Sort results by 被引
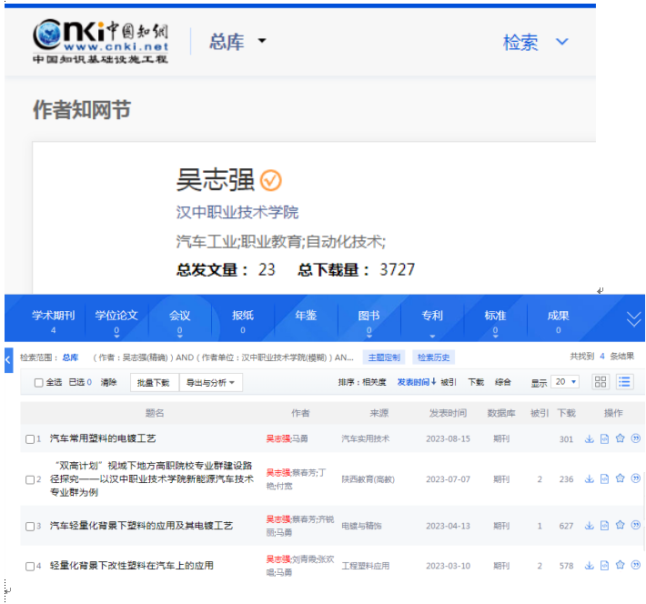The height and width of the screenshot is (604, 646). point(449,382)
